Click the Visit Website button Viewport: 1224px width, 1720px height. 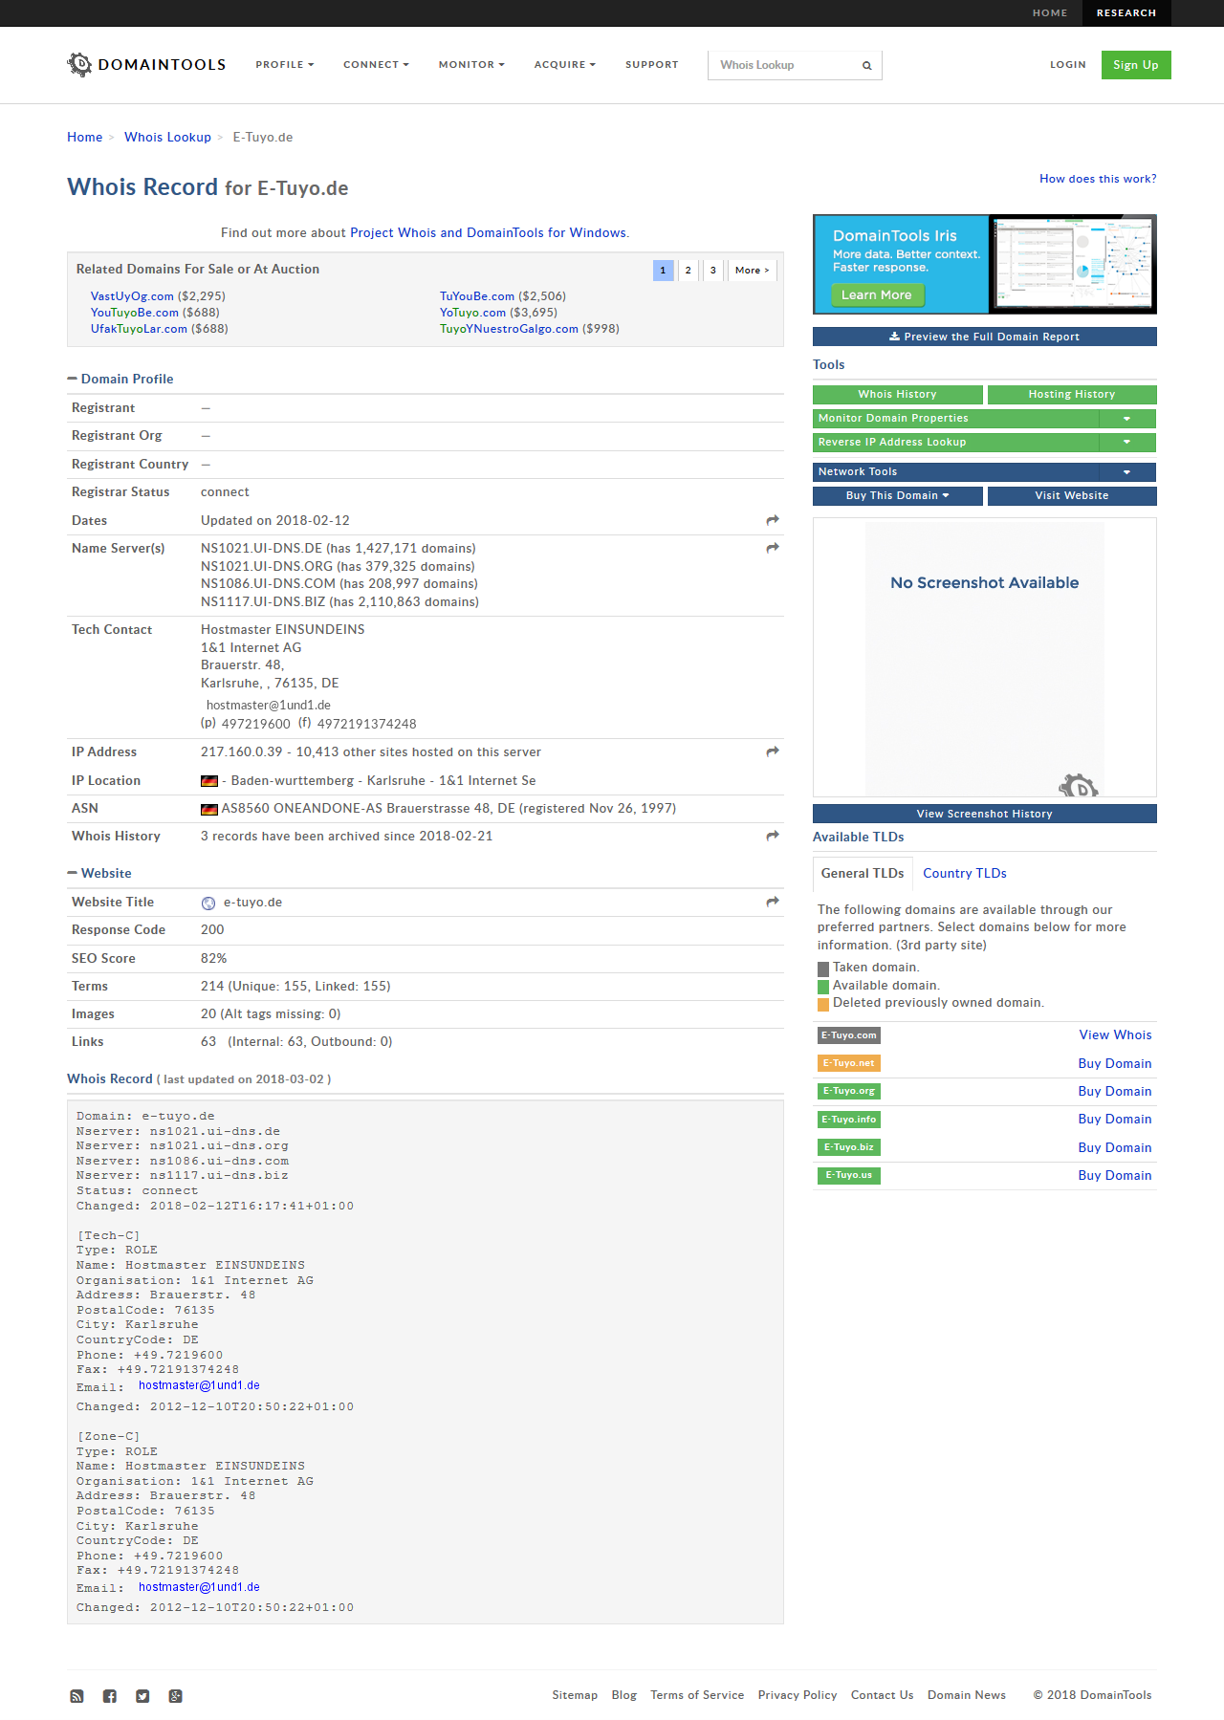1072,496
